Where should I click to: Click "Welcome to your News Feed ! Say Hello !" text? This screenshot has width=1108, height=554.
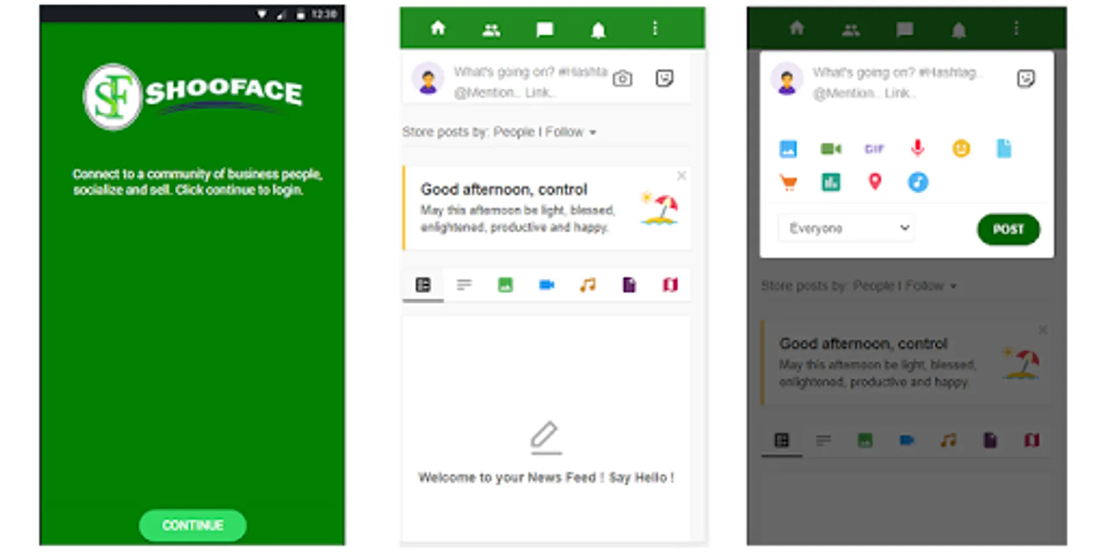546,478
